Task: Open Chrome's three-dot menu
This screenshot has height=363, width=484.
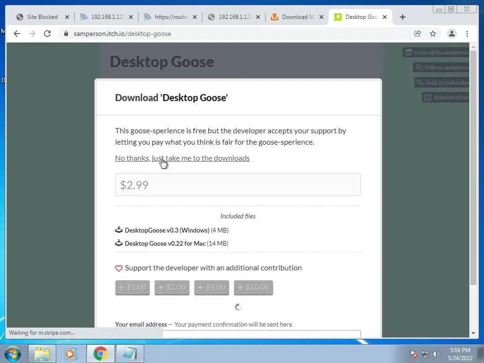Action: [467, 34]
